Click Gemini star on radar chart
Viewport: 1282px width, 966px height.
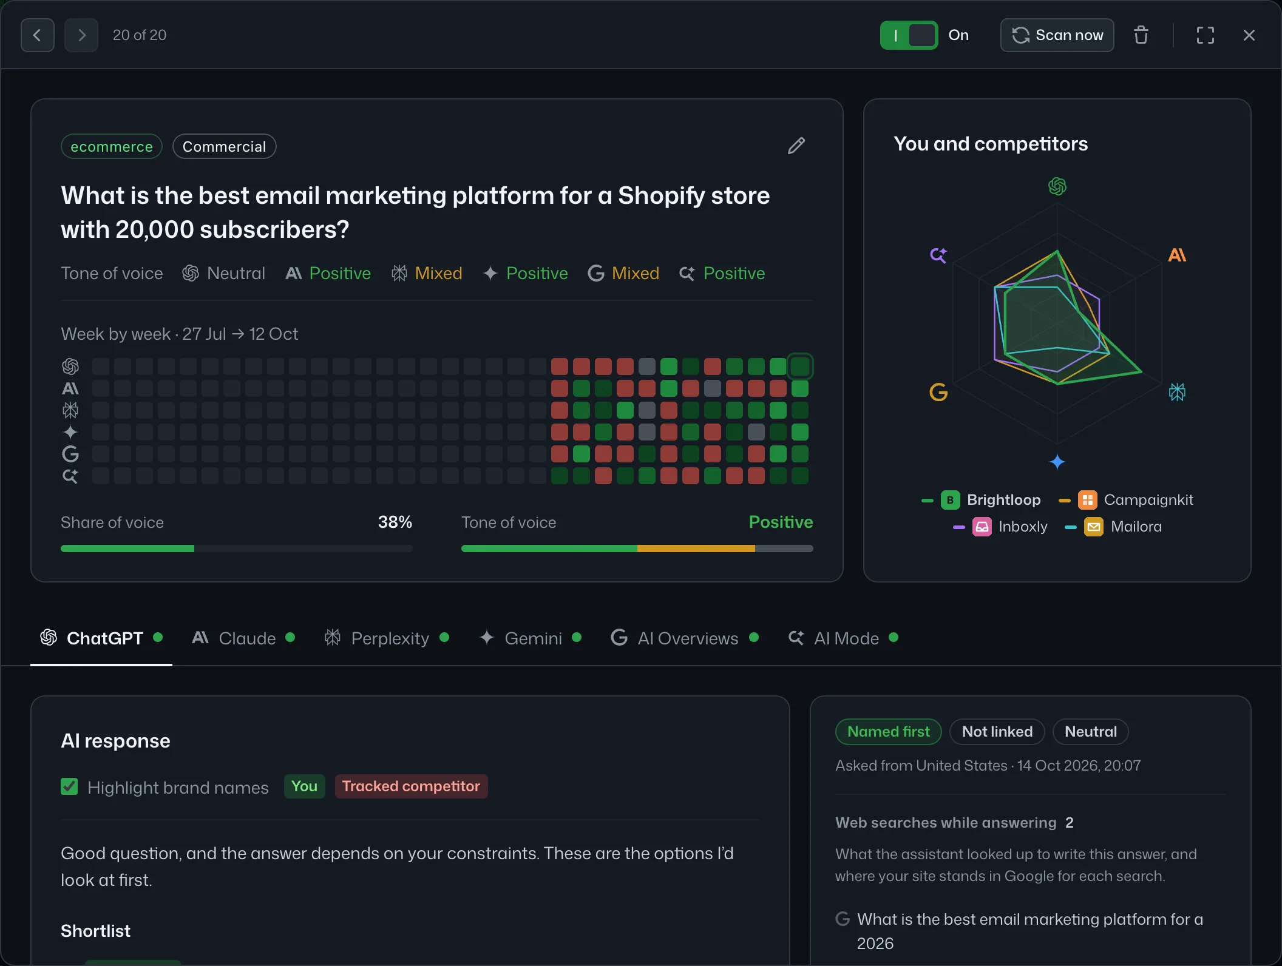click(x=1057, y=462)
